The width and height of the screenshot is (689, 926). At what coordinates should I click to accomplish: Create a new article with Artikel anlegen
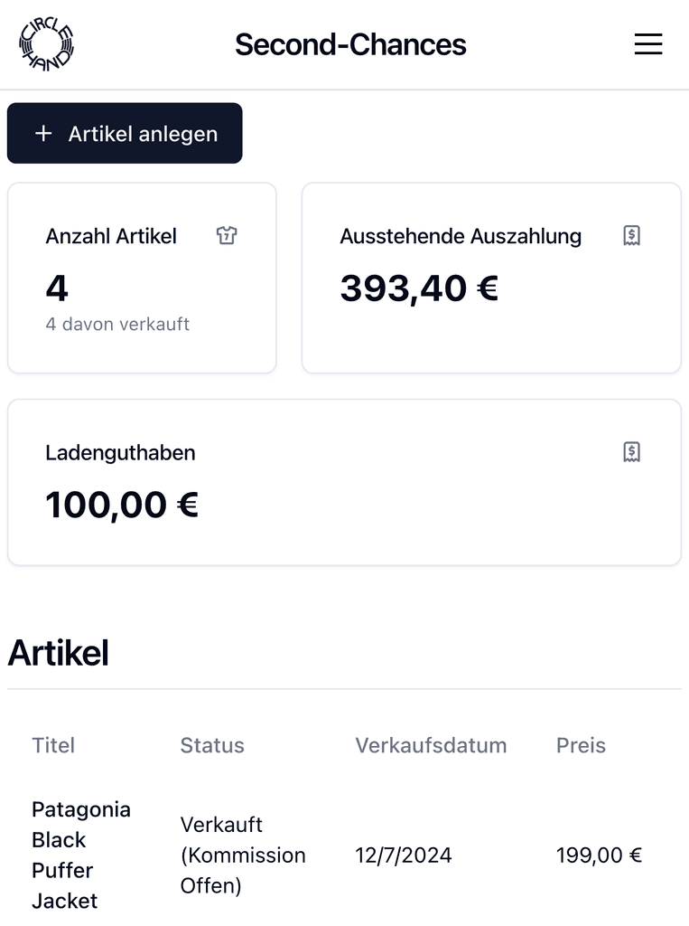point(125,134)
